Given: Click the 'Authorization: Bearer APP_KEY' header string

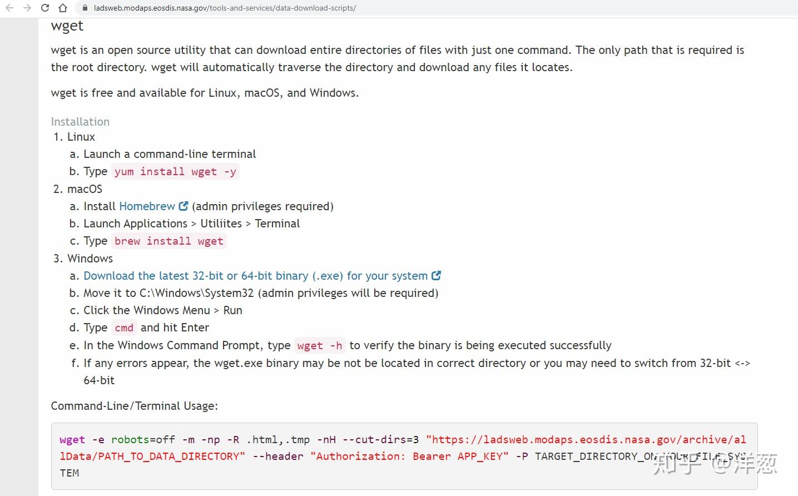Looking at the screenshot, I should coord(409,457).
